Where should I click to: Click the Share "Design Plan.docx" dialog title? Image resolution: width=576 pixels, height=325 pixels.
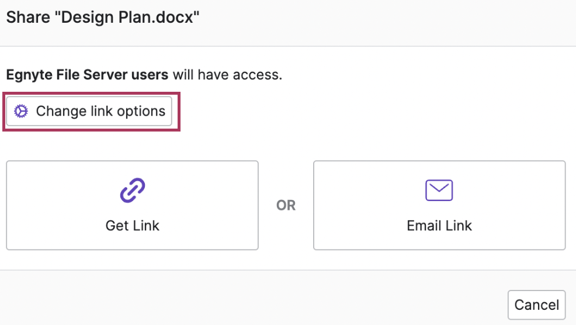(103, 18)
